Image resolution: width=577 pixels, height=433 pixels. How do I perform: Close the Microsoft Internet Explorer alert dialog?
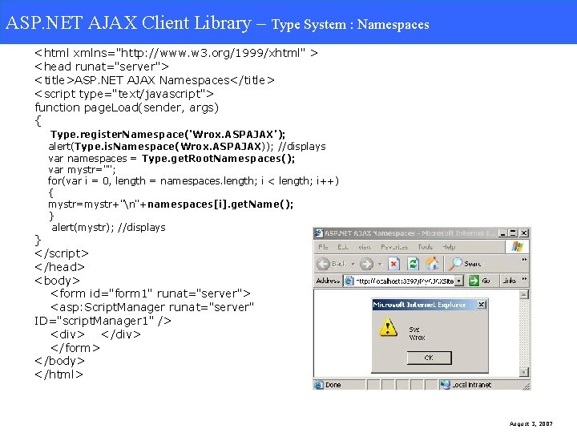pos(482,305)
